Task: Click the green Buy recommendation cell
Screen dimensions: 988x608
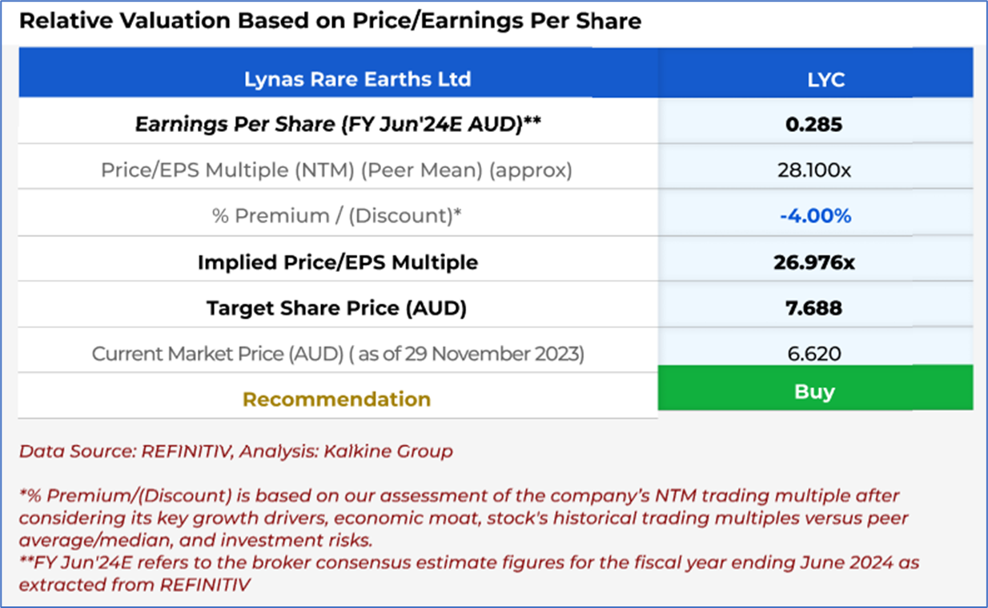Action: point(815,391)
